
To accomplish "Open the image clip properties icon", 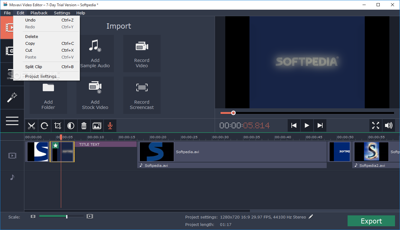I will 97,126.
